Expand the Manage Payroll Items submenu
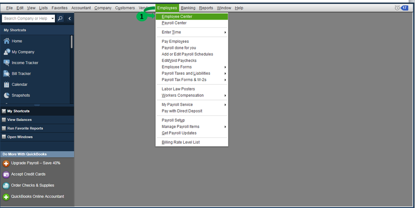Image resolution: width=415 pixels, height=208 pixels. pyautogui.click(x=225, y=127)
